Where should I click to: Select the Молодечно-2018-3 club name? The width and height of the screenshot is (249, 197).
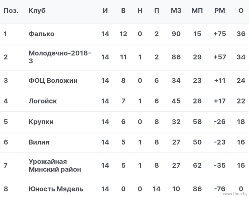click(60, 57)
